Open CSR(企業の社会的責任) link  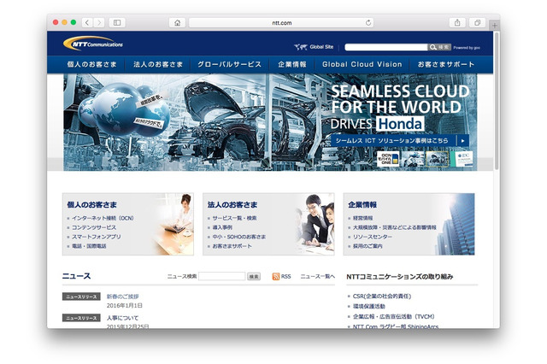382,296
